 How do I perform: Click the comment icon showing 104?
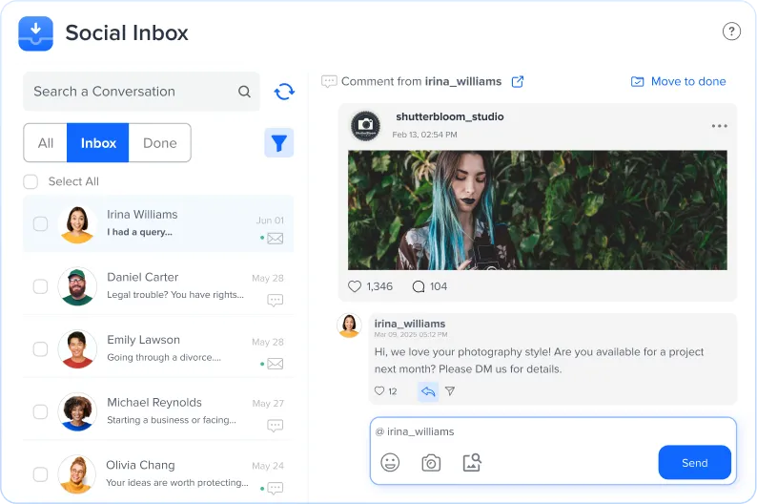(419, 286)
